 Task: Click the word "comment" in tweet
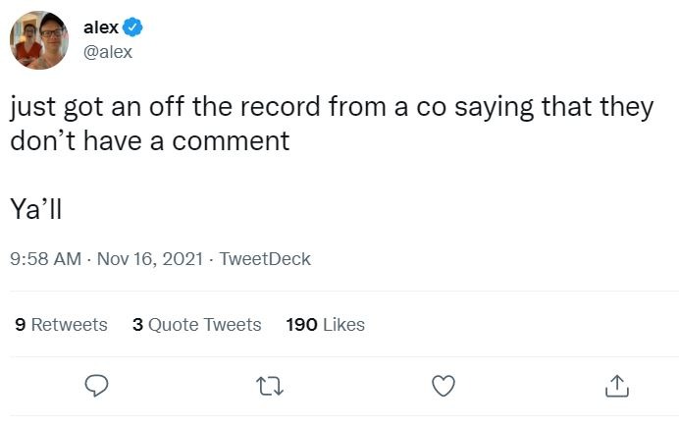pyautogui.click(x=231, y=141)
